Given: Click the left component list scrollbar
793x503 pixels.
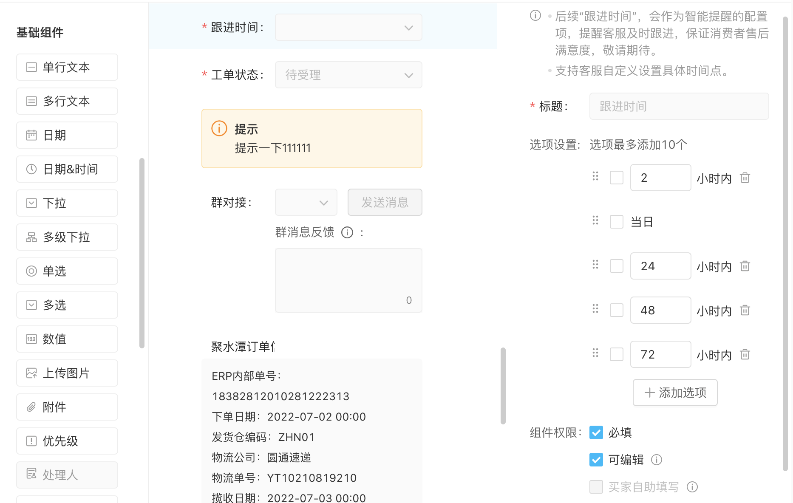Looking at the screenshot, I should click(x=142, y=253).
